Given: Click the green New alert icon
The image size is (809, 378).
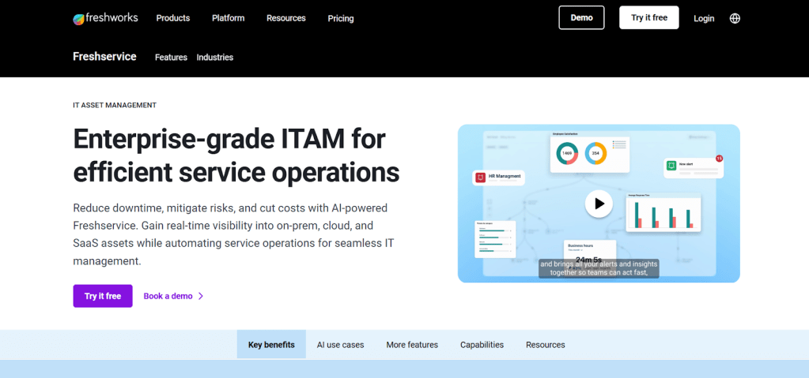Looking at the screenshot, I should coord(671,165).
